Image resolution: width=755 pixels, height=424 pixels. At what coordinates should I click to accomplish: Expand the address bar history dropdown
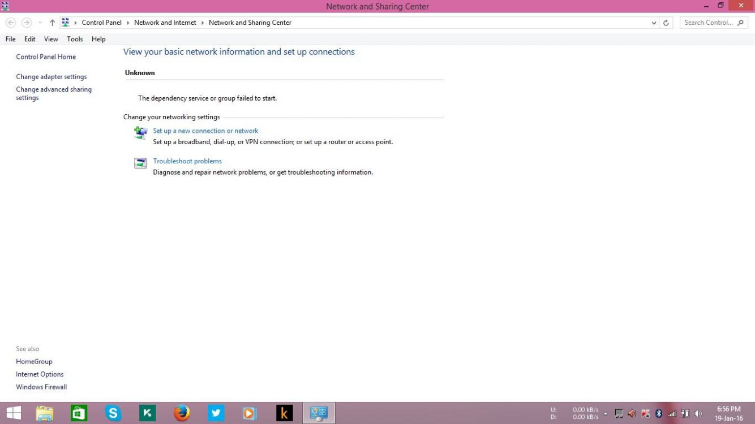(x=654, y=23)
